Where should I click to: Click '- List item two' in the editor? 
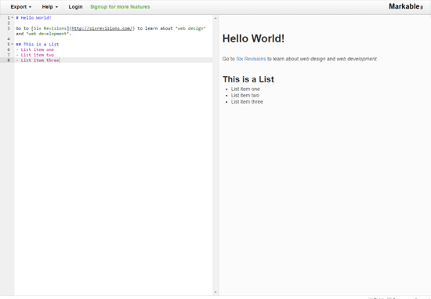(x=34, y=55)
